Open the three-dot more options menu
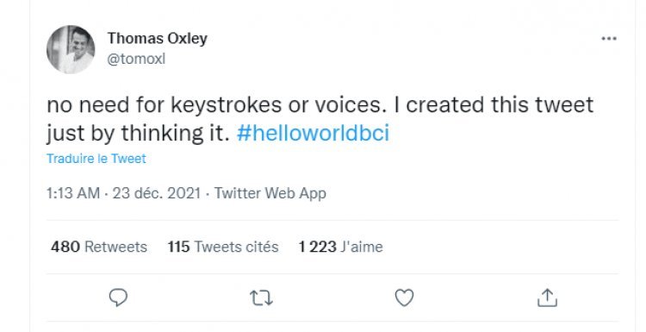This screenshot has height=332, width=646. click(608, 38)
